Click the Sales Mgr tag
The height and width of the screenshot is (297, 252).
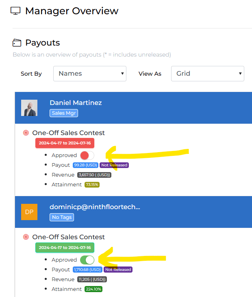click(x=64, y=113)
